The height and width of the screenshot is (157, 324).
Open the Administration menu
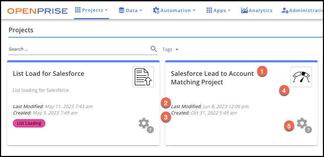303,10
